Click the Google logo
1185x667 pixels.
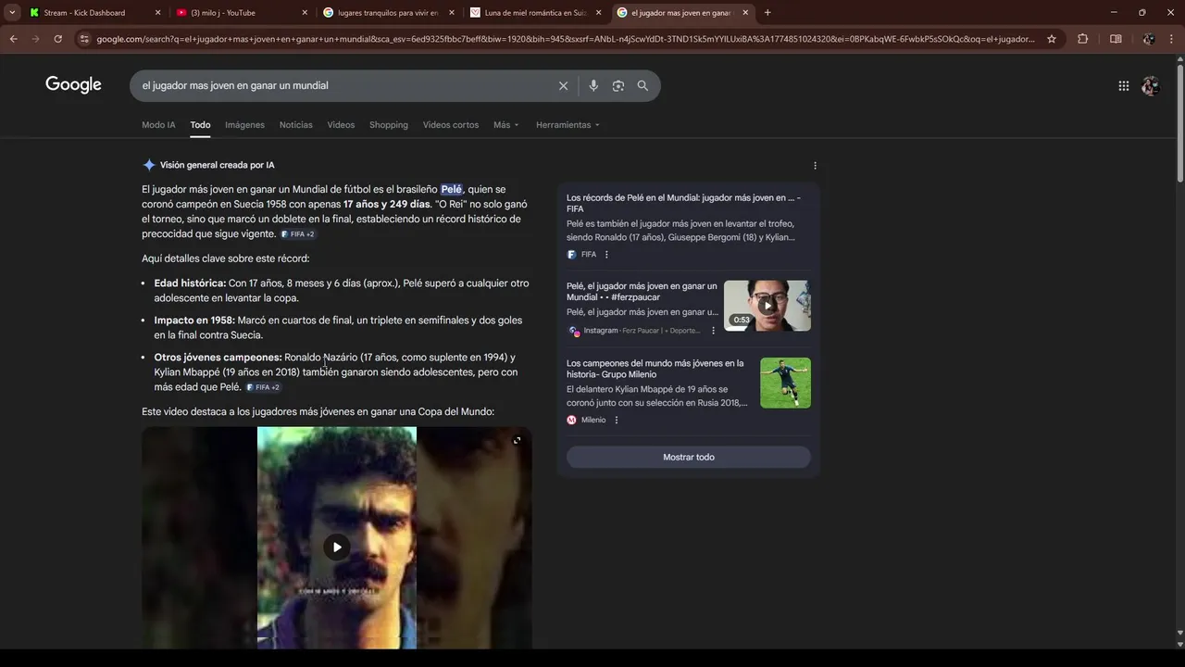[73, 85]
